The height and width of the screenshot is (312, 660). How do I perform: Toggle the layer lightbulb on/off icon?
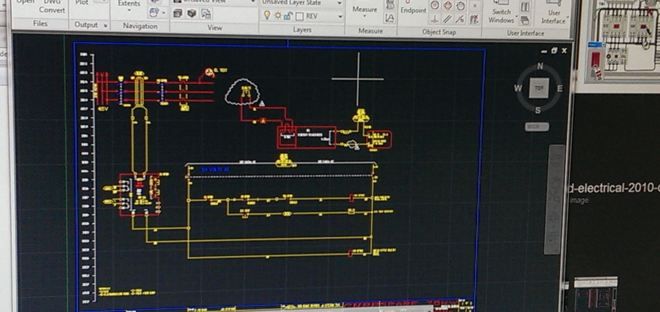[x=266, y=16]
